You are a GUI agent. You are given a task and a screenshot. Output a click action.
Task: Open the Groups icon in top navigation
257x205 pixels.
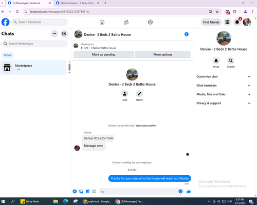[150, 22]
